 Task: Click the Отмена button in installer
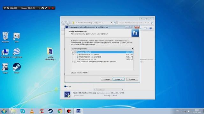(x=132, y=79)
